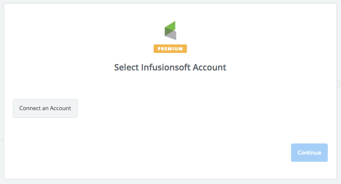Click the dark green middle facet of the logo
This screenshot has height=184, width=341.
tap(168, 32)
